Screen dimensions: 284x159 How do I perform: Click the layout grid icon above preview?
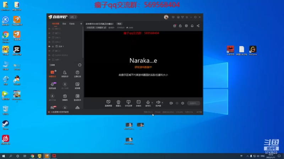(x=186, y=26)
